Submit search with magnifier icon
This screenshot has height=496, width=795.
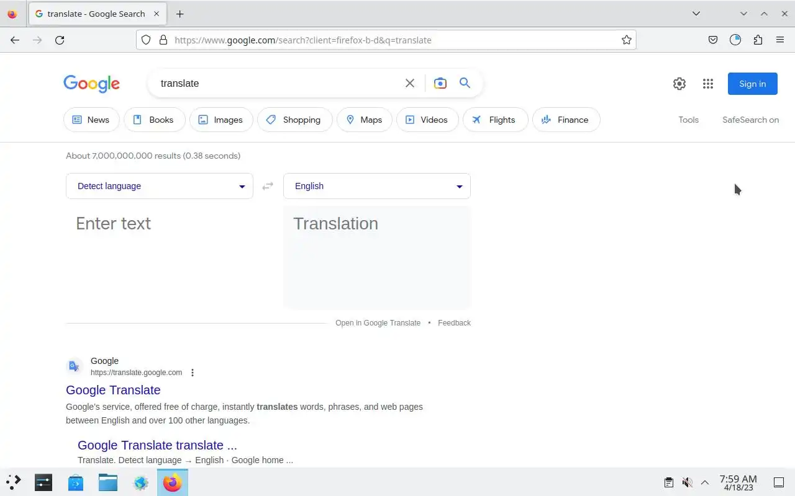[x=465, y=83]
